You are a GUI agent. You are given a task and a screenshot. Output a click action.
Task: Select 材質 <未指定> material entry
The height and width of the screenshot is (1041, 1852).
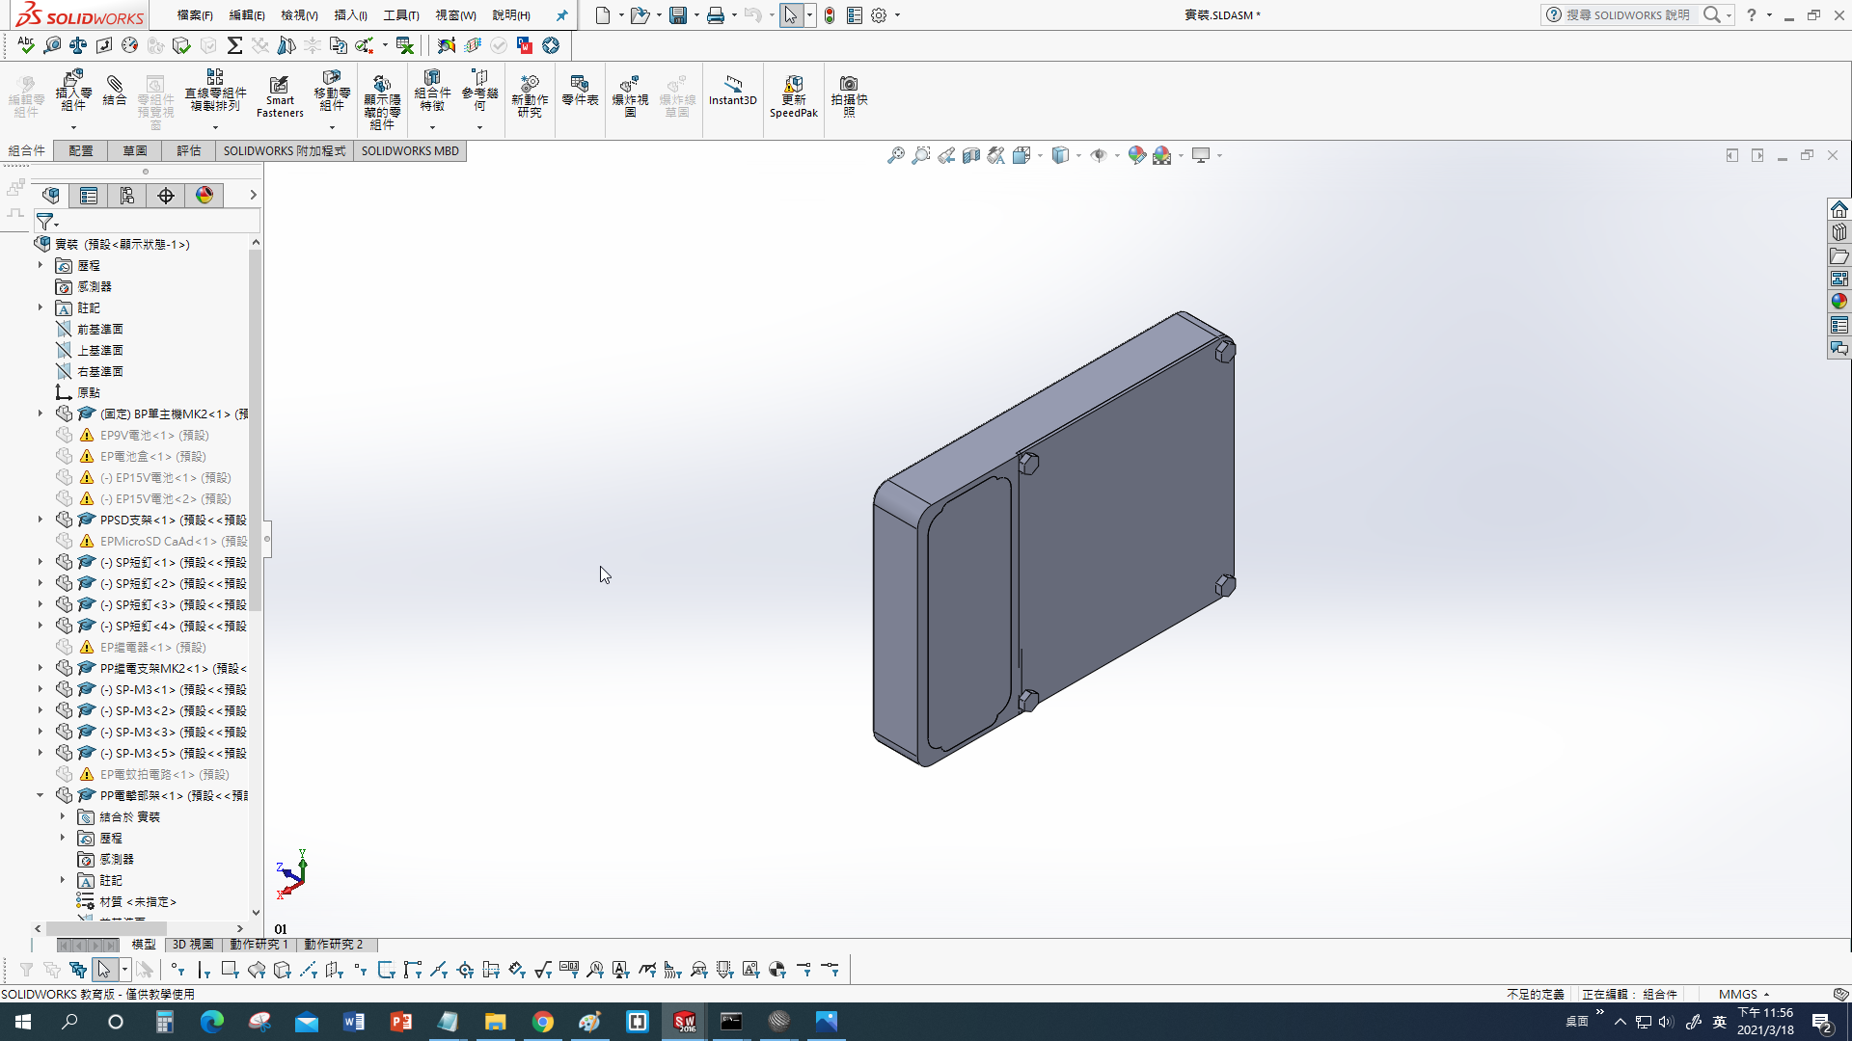point(138,902)
